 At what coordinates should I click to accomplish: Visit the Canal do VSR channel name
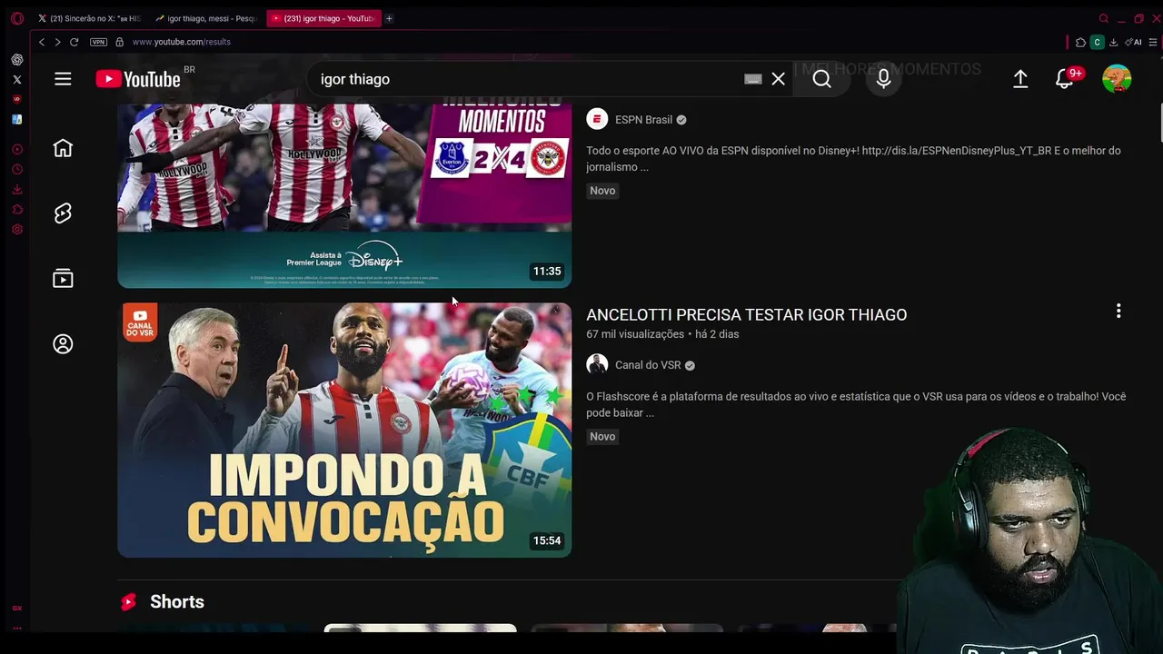click(x=648, y=365)
